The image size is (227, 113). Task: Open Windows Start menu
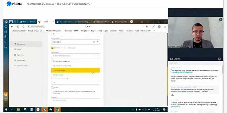(6, 110)
